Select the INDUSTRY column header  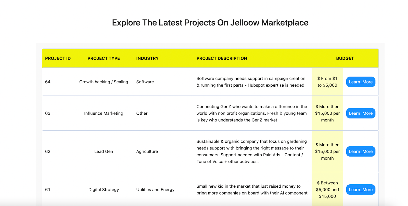(147, 58)
